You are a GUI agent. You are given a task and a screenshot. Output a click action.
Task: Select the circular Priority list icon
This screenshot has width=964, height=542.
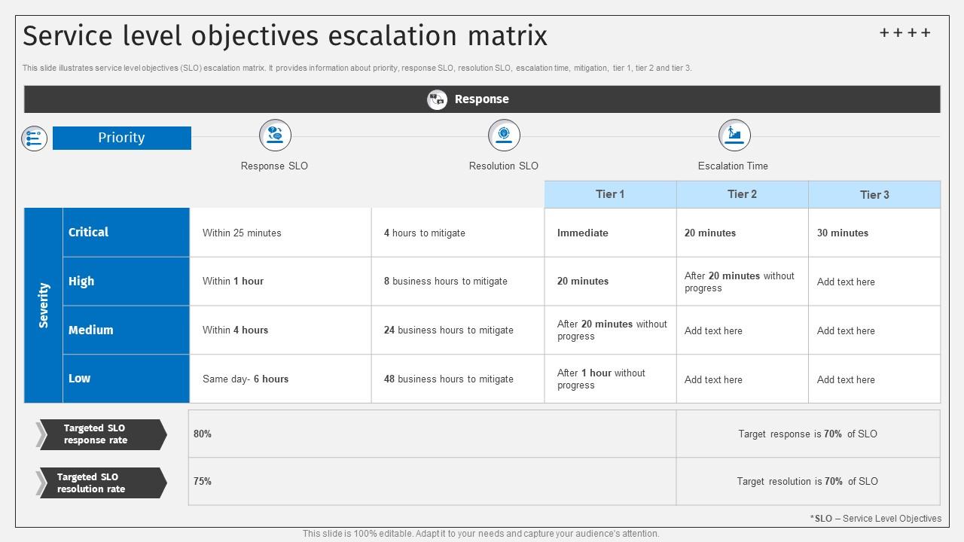click(x=34, y=138)
